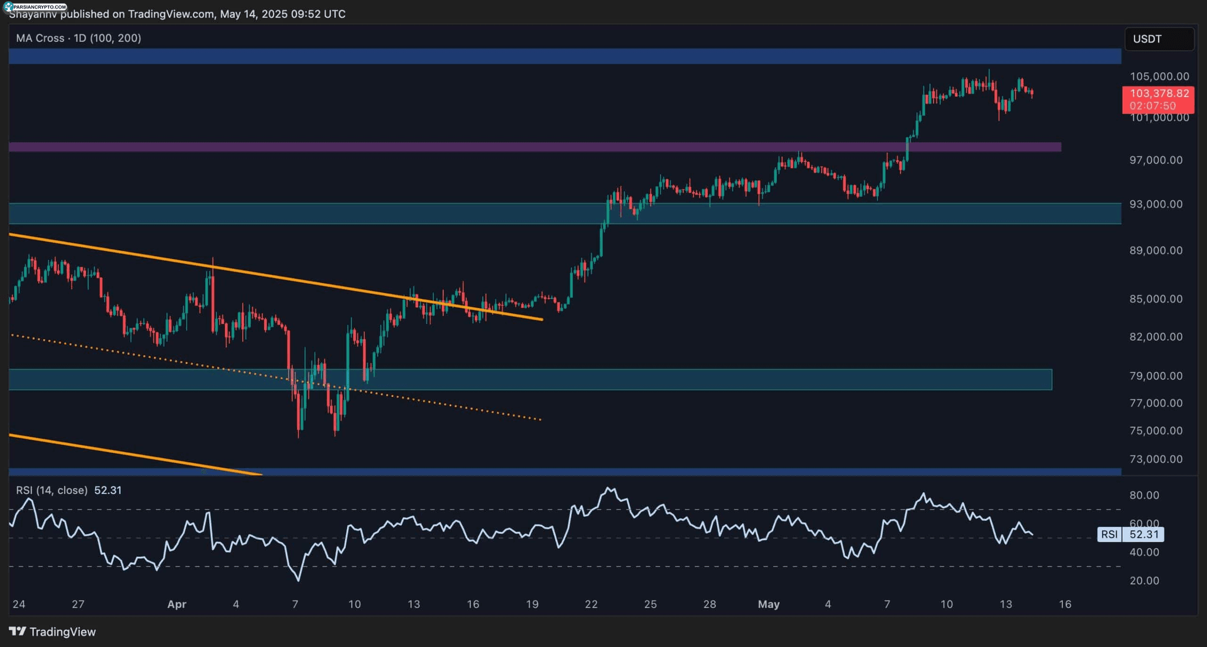Click the May date label on time axis

(769, 604)
